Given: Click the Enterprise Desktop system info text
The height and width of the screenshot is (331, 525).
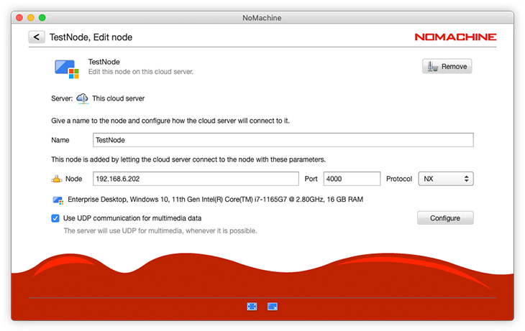Looking at the screenshot, I should [x=215, y=200].
